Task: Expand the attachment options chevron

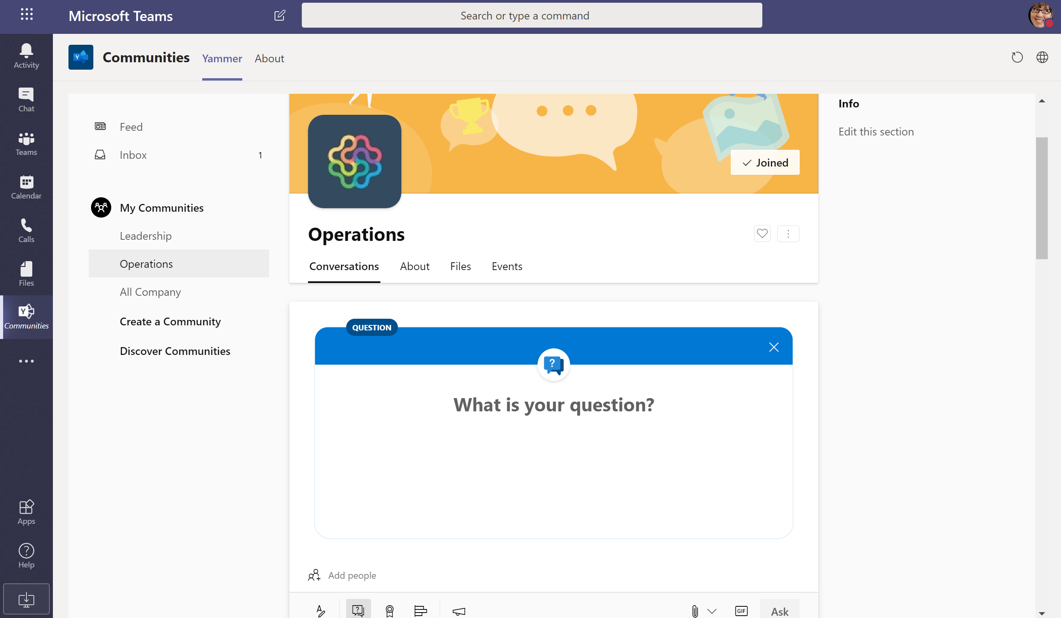Action: (711, 611)
